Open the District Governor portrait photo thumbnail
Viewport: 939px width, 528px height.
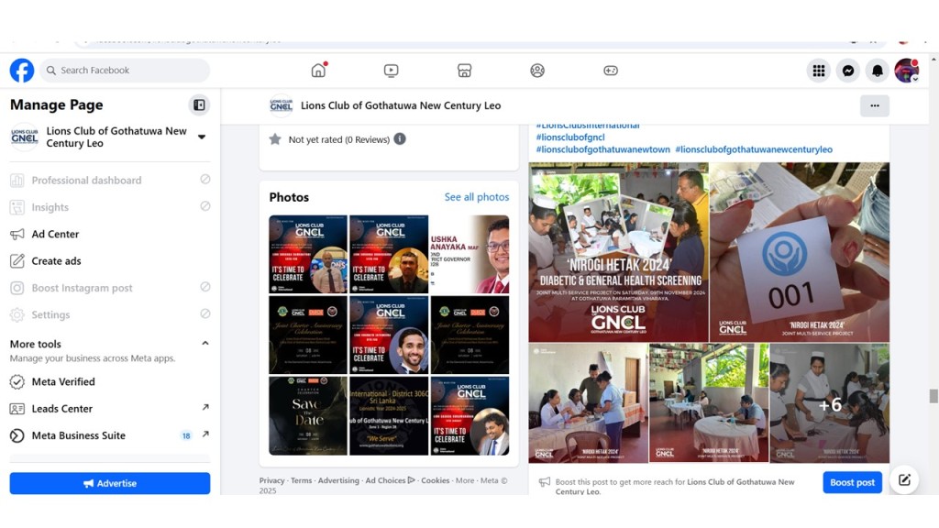point(470,255)
